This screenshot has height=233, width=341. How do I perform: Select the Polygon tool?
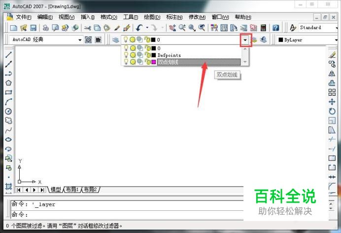[x=8, y=83]
